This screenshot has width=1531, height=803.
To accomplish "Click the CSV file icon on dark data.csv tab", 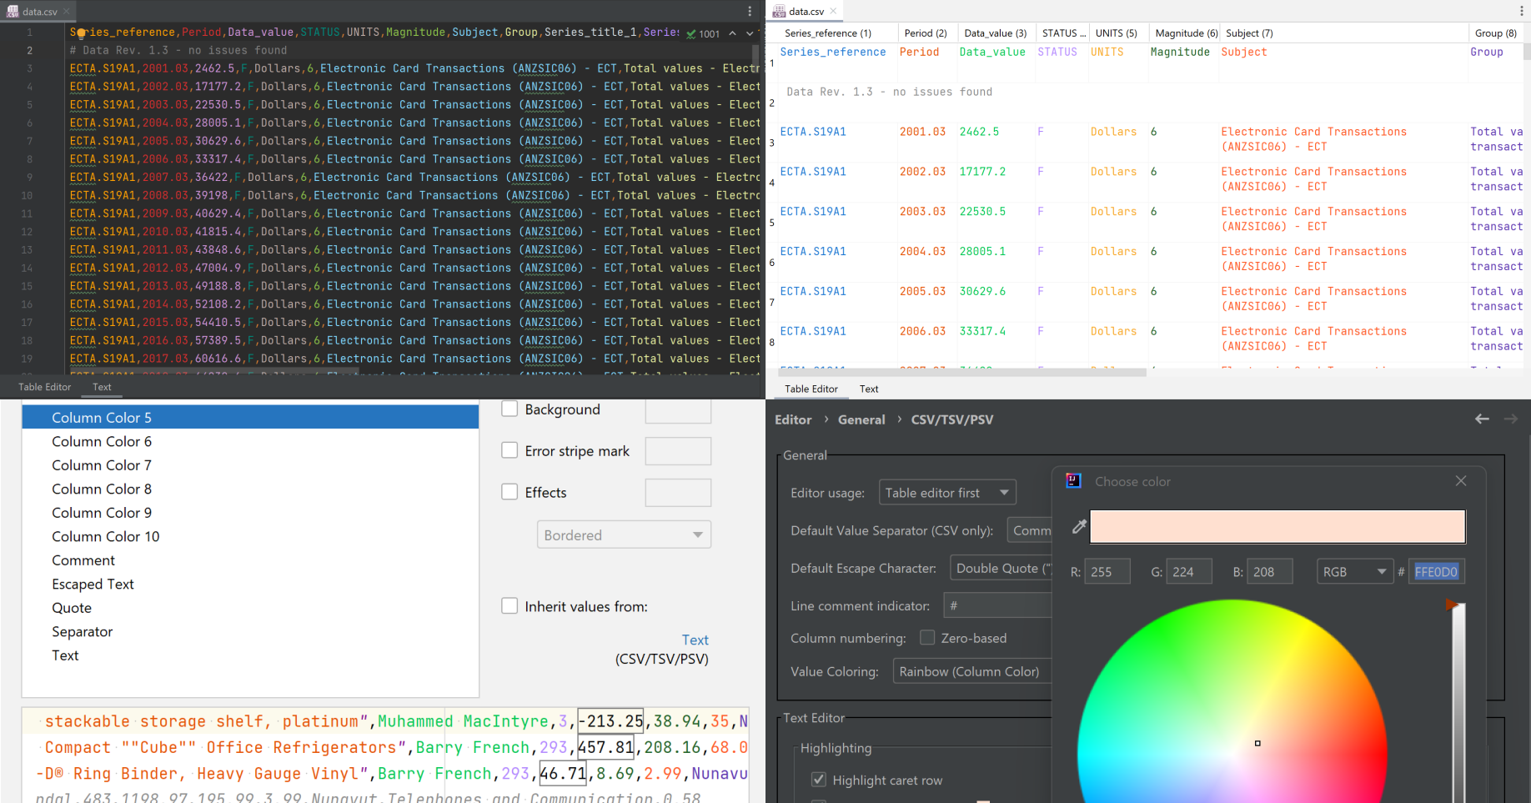I will point(13,12).
